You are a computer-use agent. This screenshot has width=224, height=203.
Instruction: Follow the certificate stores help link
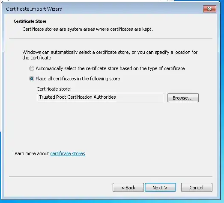(68, 153)
